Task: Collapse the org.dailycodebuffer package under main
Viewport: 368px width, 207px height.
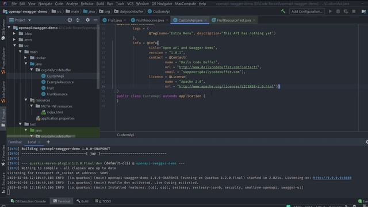Action: click(x=32, y=70)
